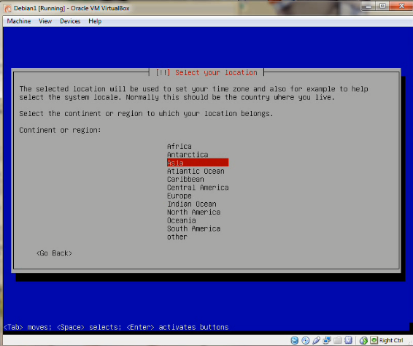Click the mouse integration status icon
The width and height of the screenshot is (413, 346).
click(363, 340)
